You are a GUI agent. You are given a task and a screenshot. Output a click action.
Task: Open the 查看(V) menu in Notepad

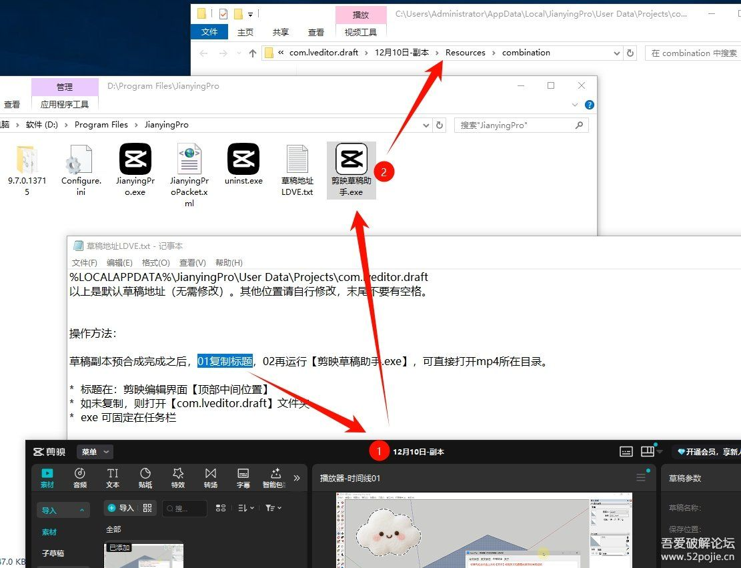192,263
